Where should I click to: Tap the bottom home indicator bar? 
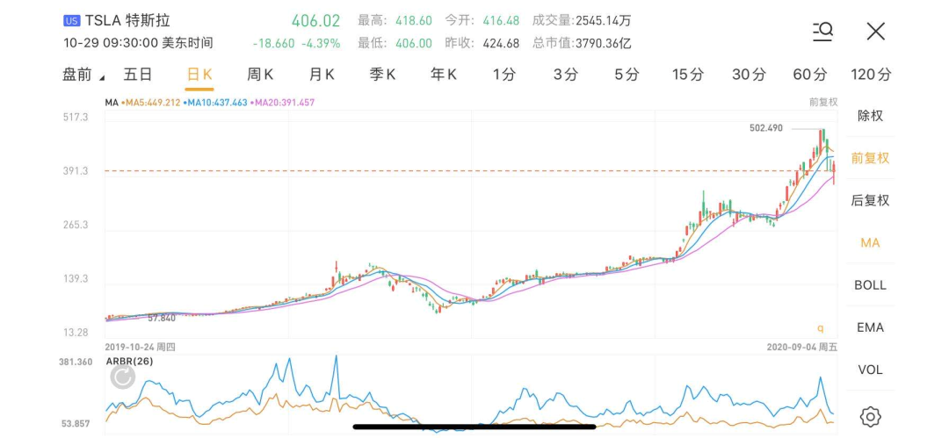[474, 427]
